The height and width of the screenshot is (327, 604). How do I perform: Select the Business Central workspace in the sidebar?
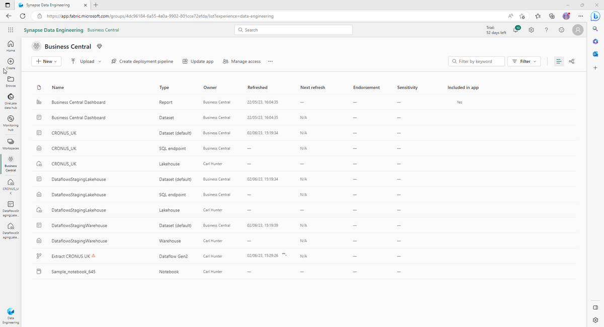tap(11, 163)
